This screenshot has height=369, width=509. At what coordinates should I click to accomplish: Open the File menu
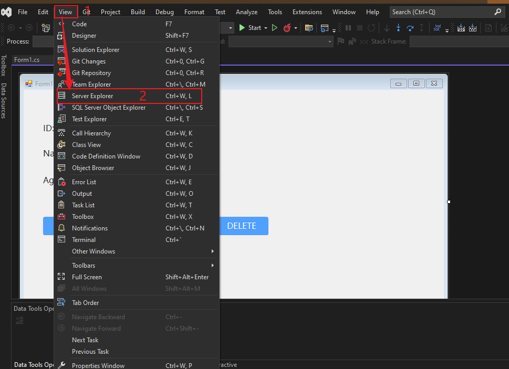(x=23, y=12)
